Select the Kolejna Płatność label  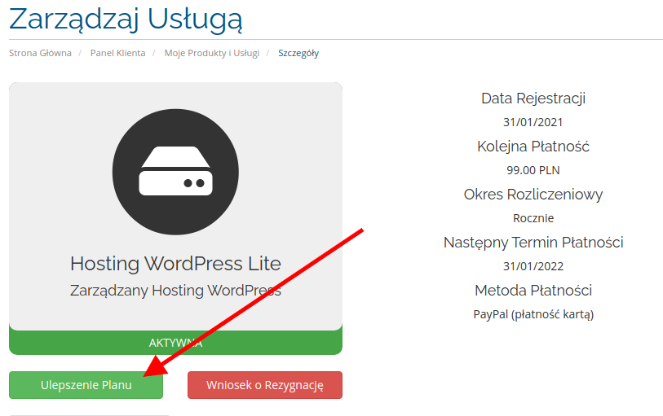[533, 147]
